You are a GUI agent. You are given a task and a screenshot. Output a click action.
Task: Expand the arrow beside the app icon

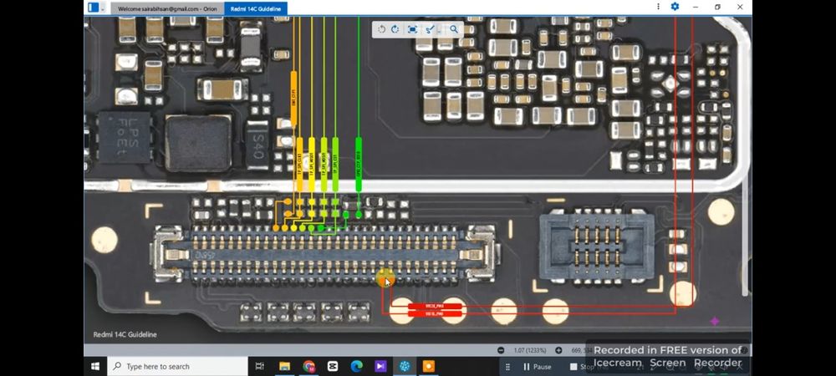coord(103,8)
